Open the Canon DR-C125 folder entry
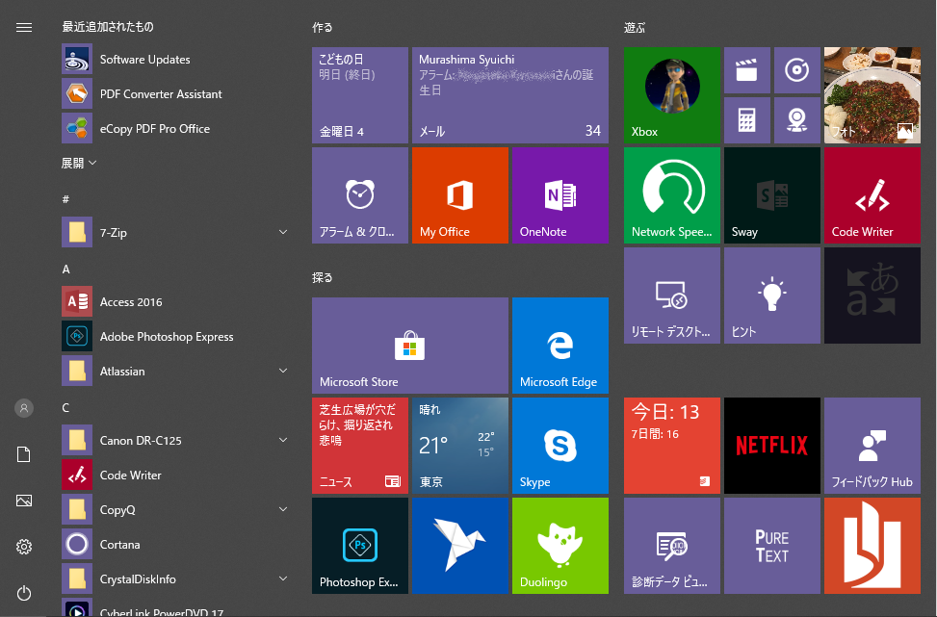 click(x=176, y=440)
